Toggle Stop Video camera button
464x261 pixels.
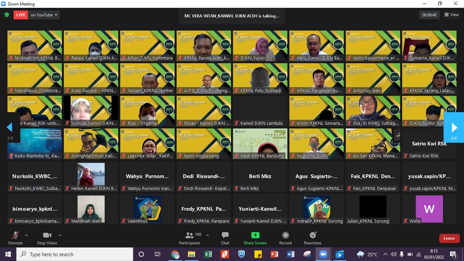pyautogui.click(x=47, y=238)
